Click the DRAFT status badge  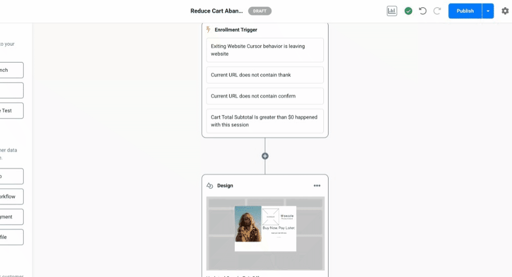pyautogui.click(x=260, y=11)
